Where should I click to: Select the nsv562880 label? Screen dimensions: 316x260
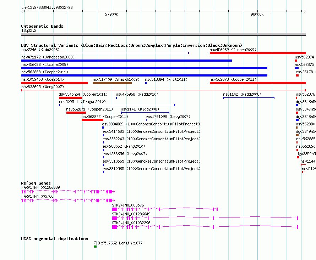pyautogui.click(x=305, y=124)
